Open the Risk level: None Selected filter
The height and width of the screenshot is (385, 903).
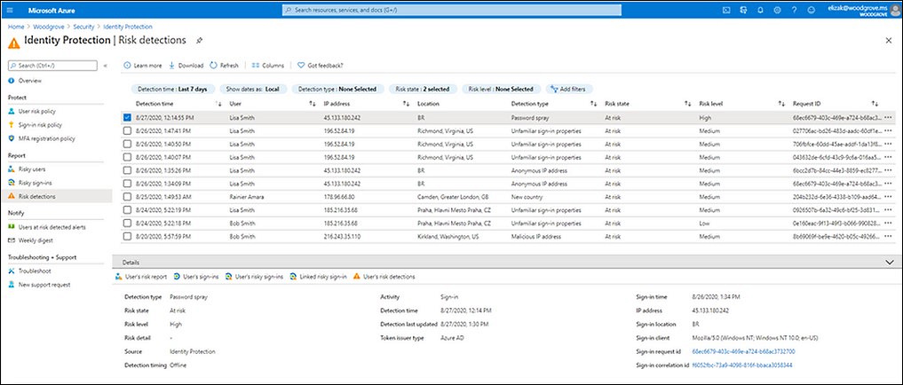point(501,90)
